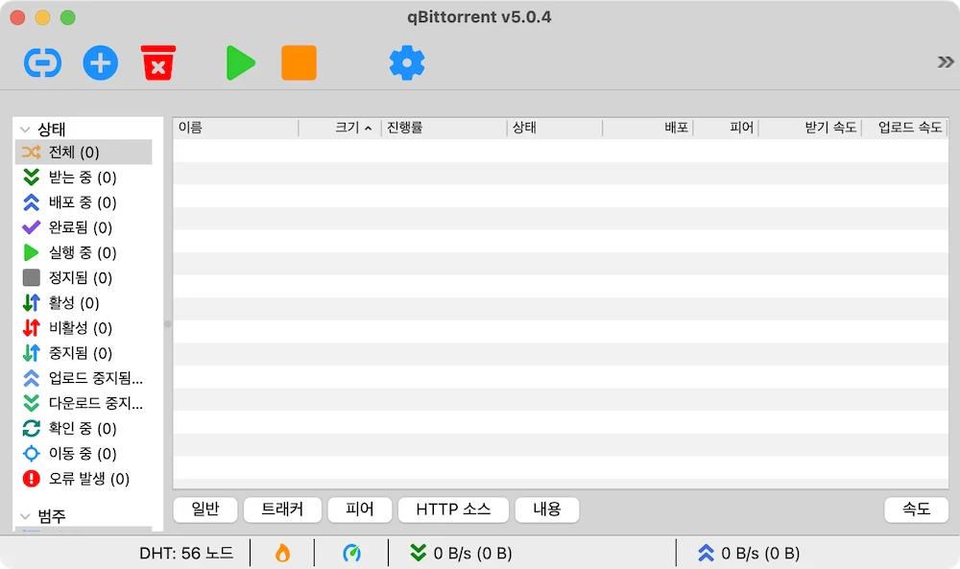Sort by the 배포 column header
The width and height of the screenshot is (960, 569).
click(x=648, y=128)
